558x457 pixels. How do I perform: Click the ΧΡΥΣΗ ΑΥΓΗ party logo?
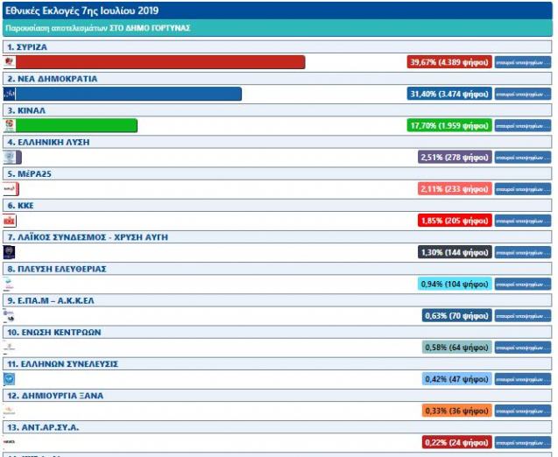[x=10, y=252]
